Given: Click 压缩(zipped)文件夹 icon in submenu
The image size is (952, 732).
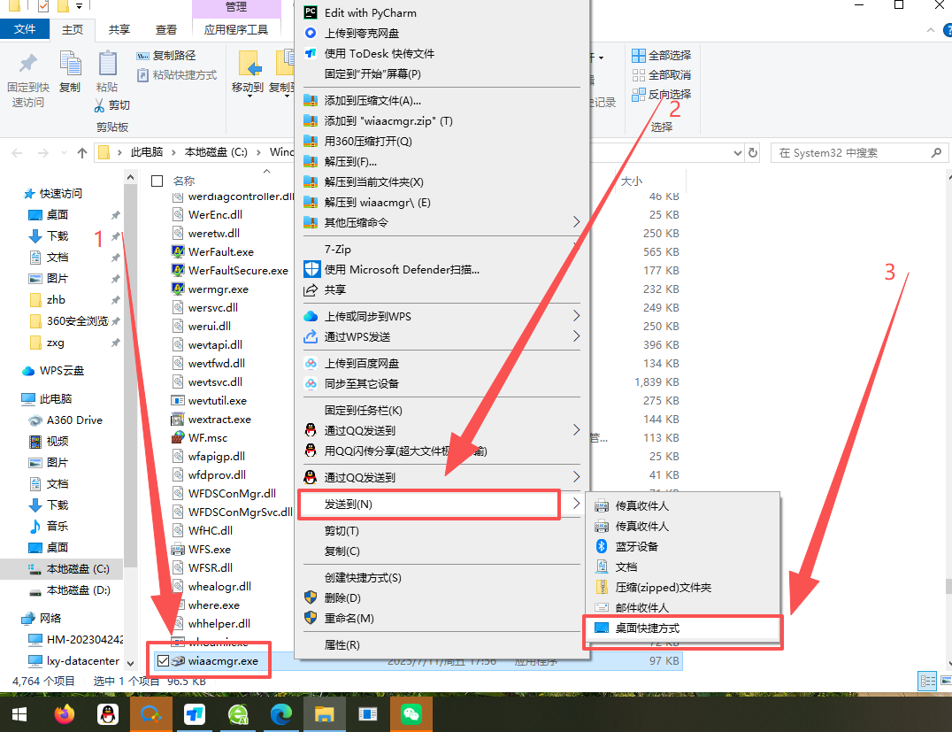Looking at the screenshot, I should point(601,587).
